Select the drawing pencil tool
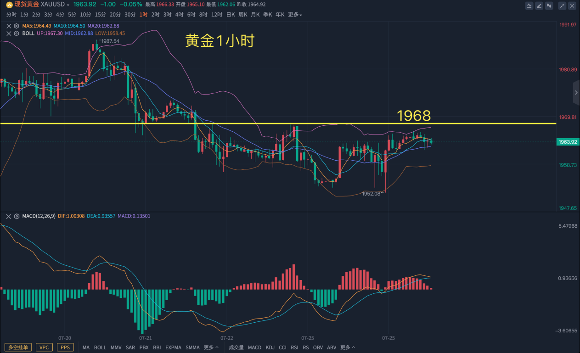 539,6
